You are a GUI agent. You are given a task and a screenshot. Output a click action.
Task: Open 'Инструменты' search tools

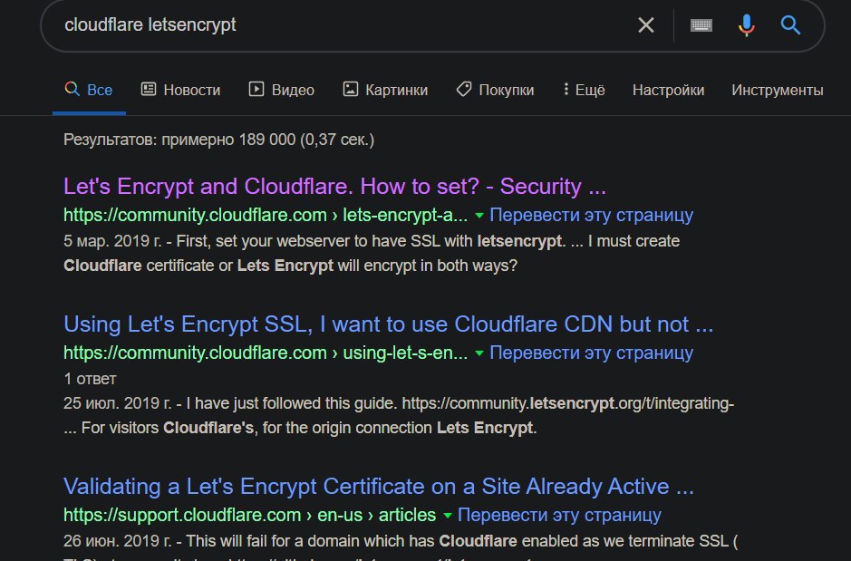click(778, 90)
